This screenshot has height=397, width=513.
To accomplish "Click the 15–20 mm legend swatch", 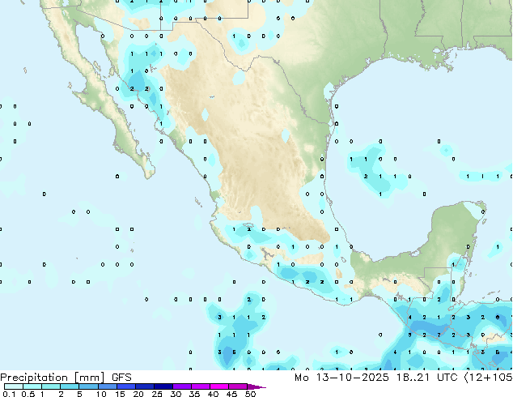I will point(126,386).
